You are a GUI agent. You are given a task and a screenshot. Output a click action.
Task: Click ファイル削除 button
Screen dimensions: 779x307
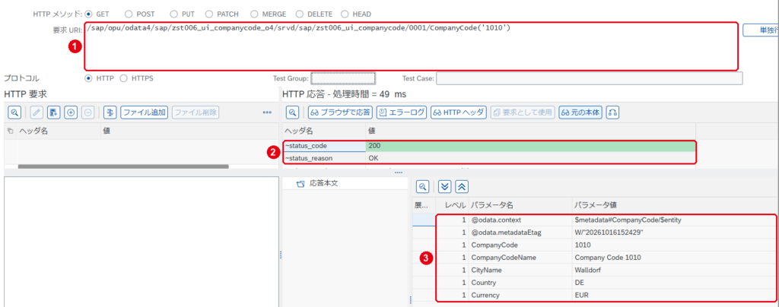tap(196, 112)
